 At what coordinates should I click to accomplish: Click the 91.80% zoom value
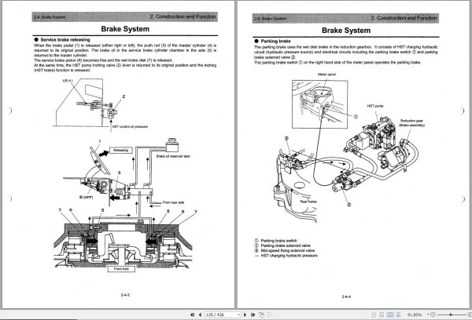[x=415, y=315]
